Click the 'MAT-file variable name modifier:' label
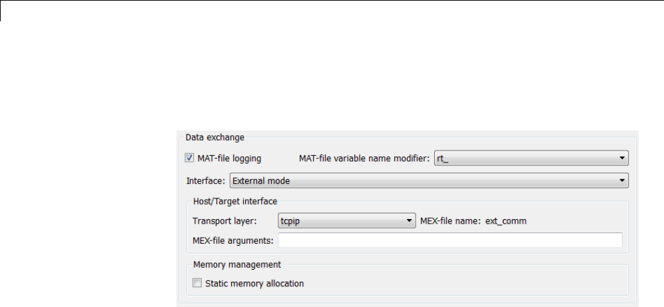The width and height of the screenshot is (664, 307). click(363, 158)
